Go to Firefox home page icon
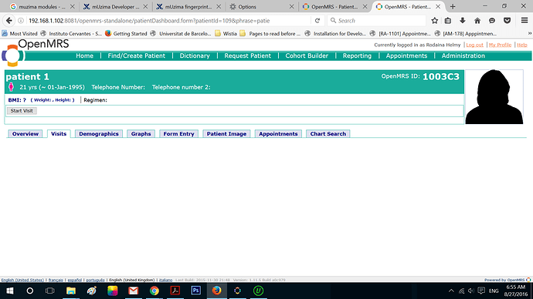The image size is (533, 299). pyautogui.click(x=477, y=21)
